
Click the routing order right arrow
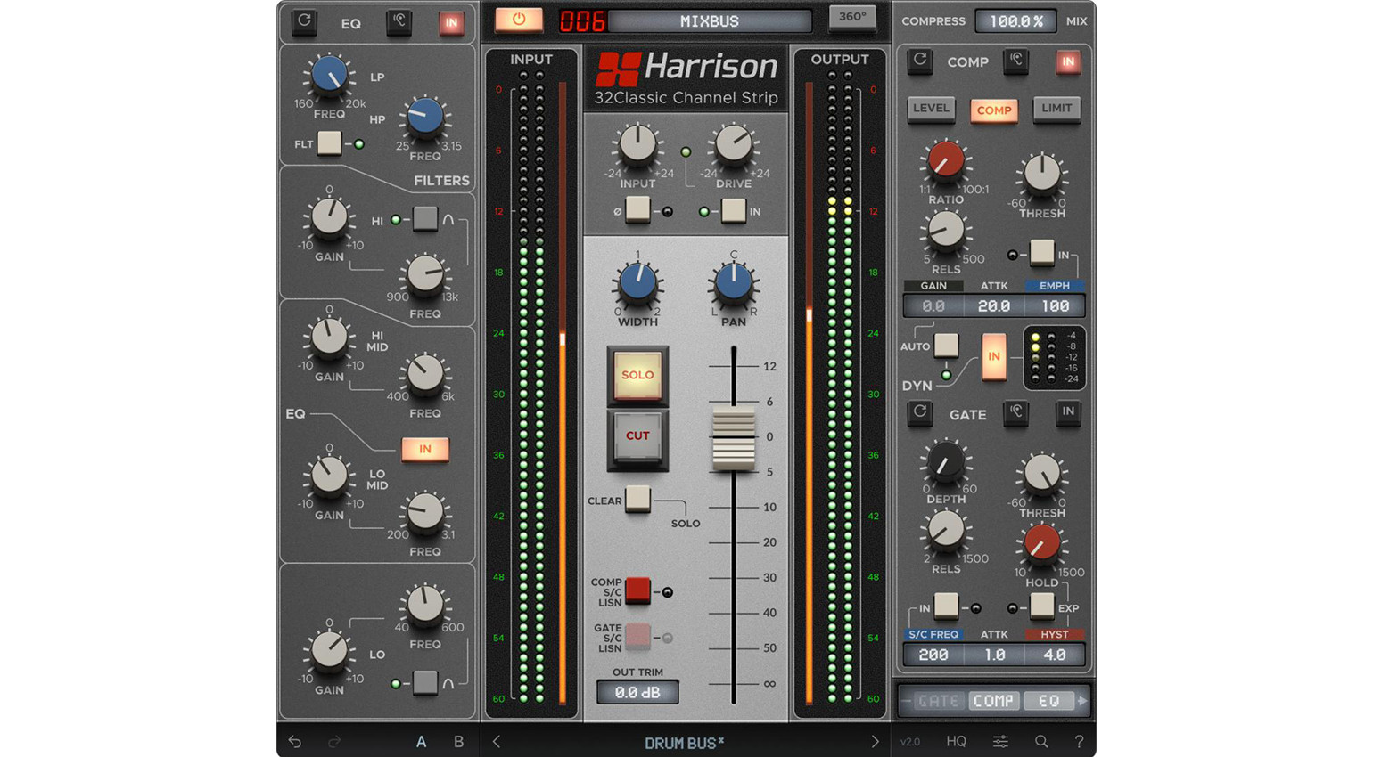point(1082,701)
